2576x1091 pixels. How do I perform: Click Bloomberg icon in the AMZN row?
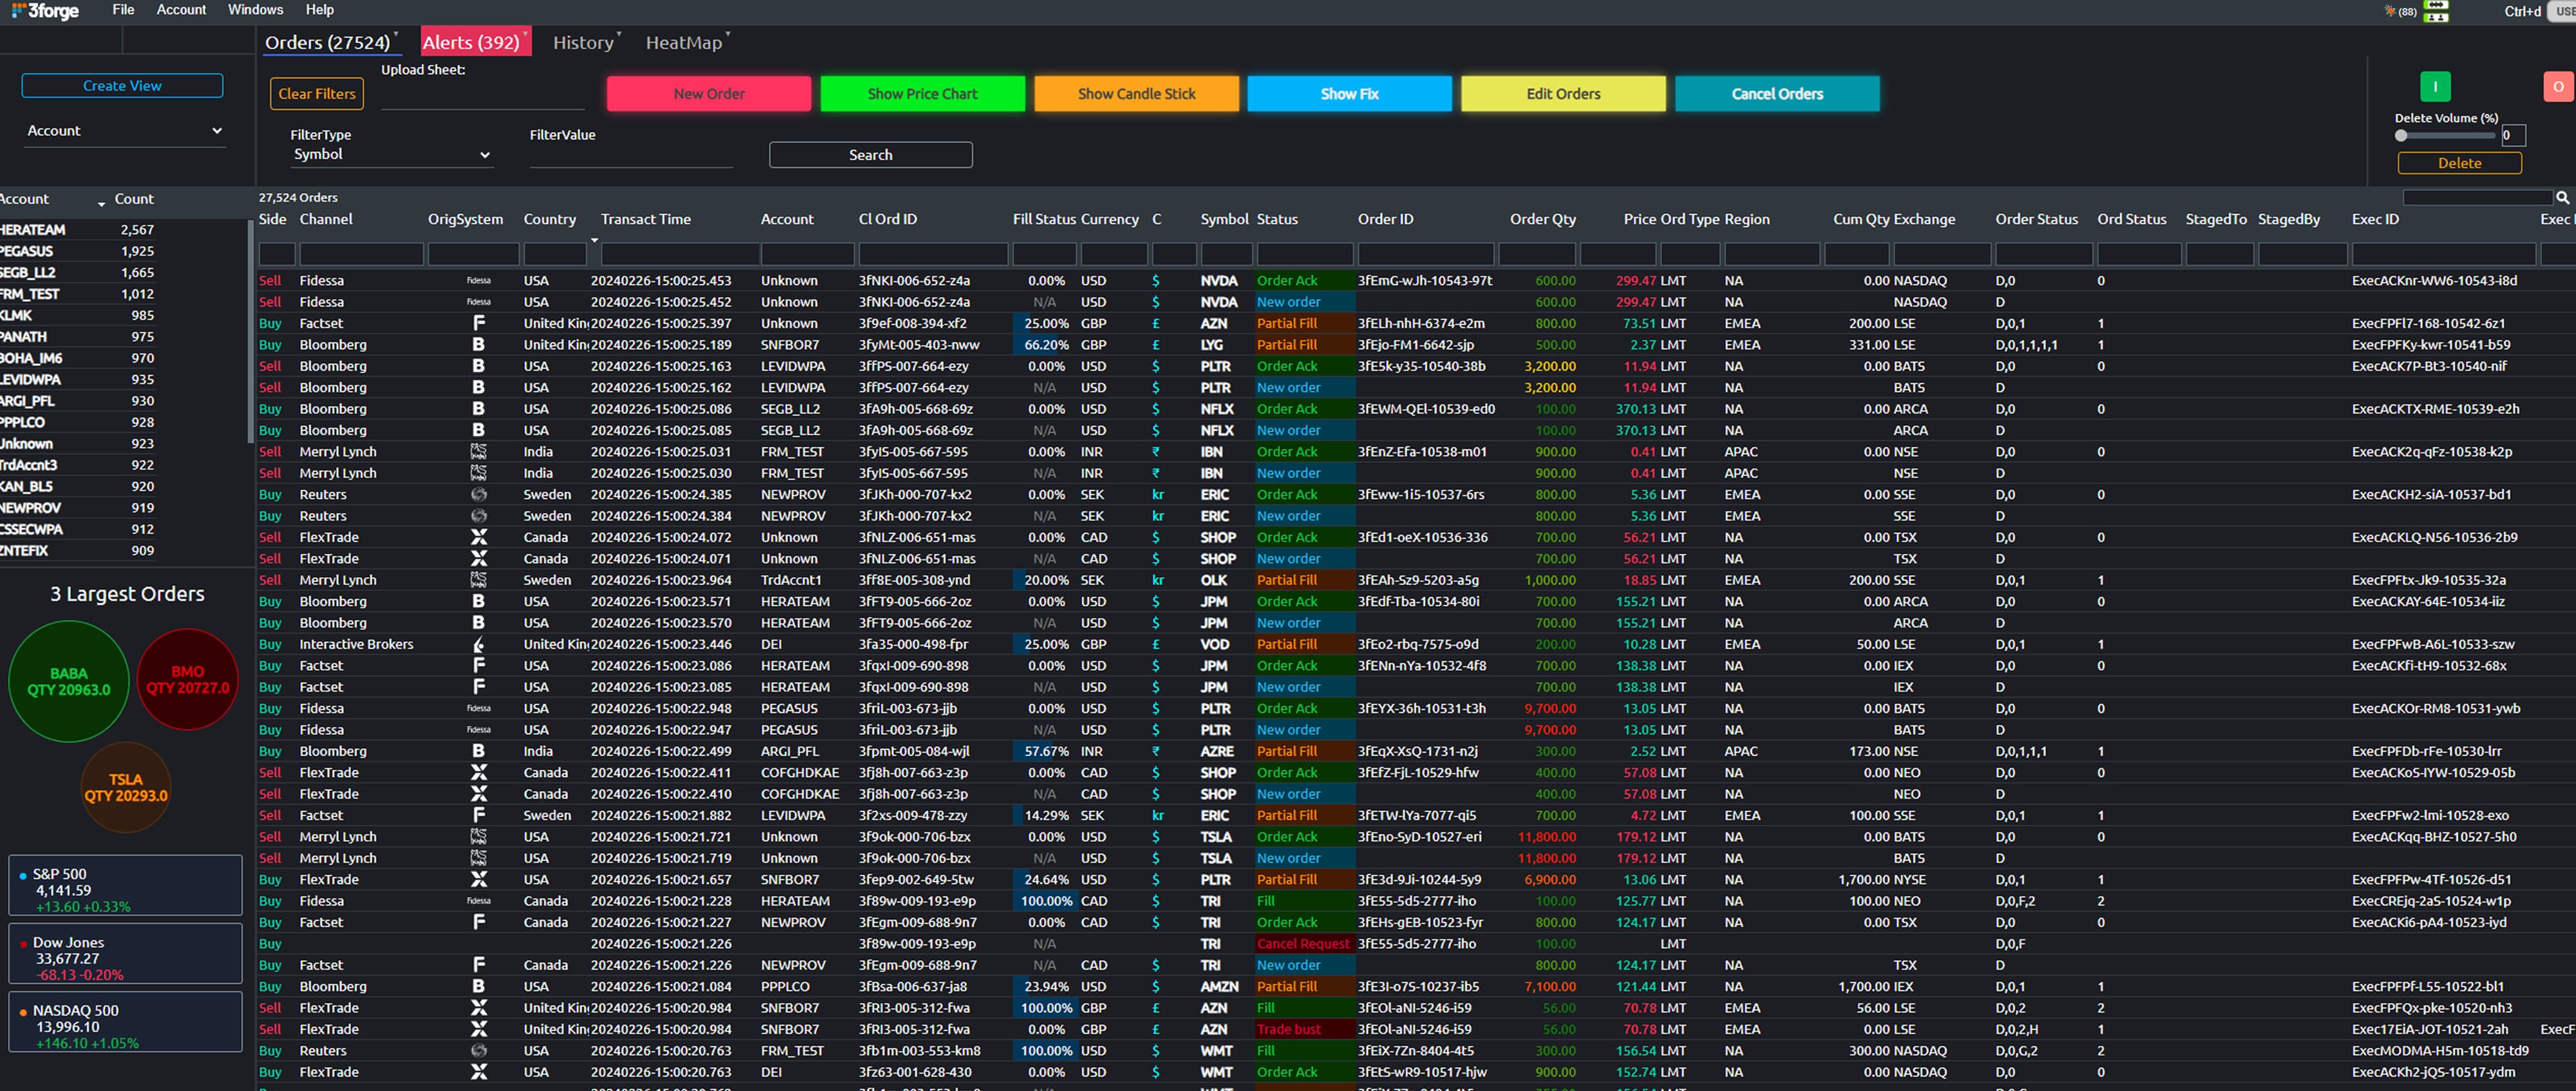(x=479, y=987)
